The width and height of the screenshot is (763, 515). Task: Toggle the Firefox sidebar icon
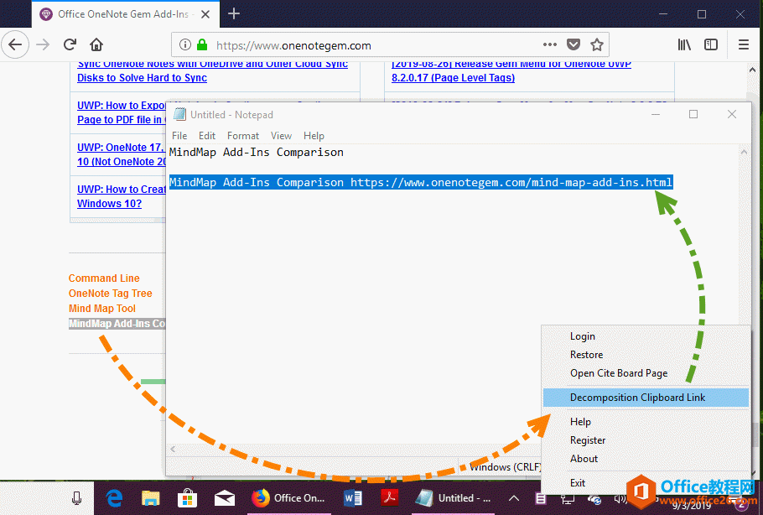[x=711, y=45]
